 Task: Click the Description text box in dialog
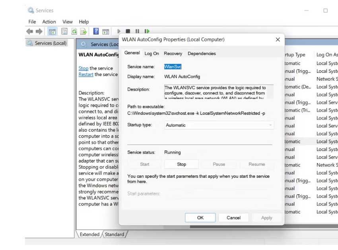coord(219,92)
